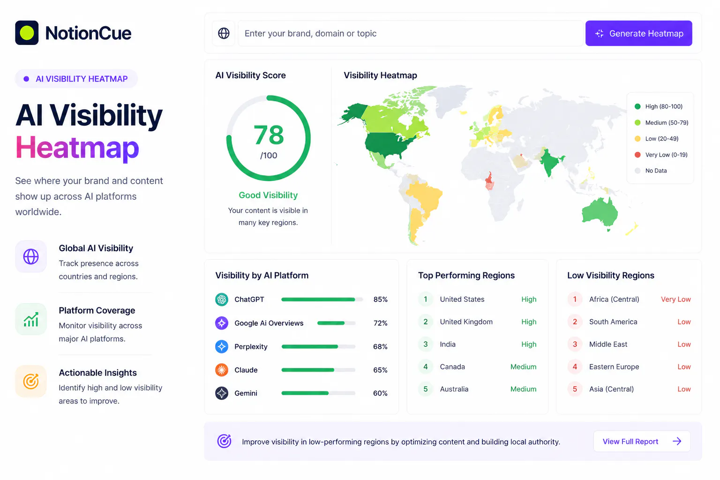
Task: Click the ChatGPT platform icon
Action: [x=222, y=299]
